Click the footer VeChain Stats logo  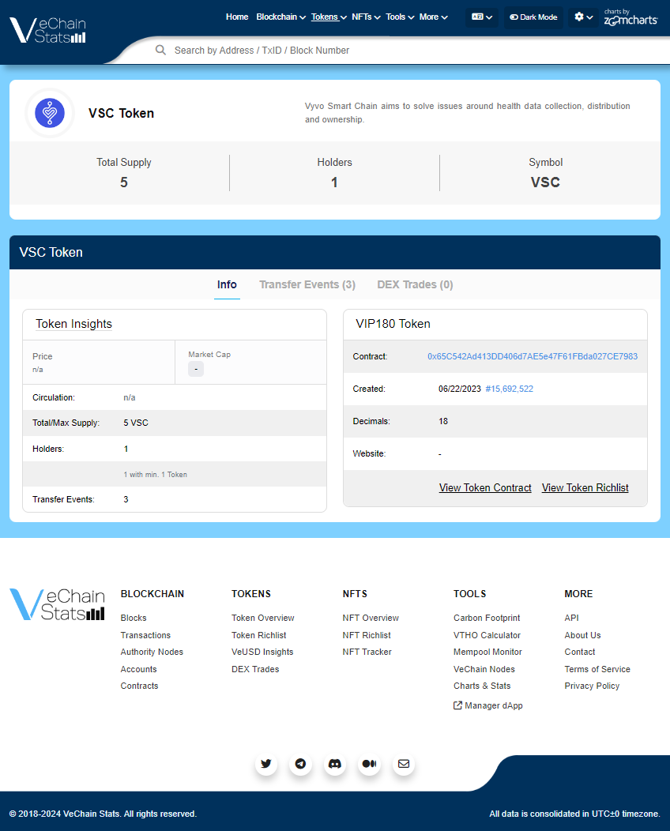(x=57, y=604)
